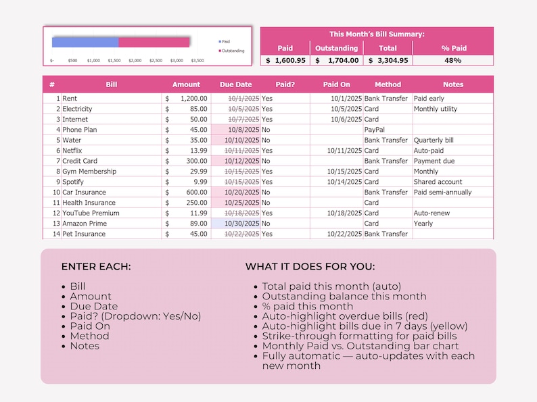Select the $ 1,600.95 paid total cell
Screen dimensions: 537x402
[x=285, y=60]
